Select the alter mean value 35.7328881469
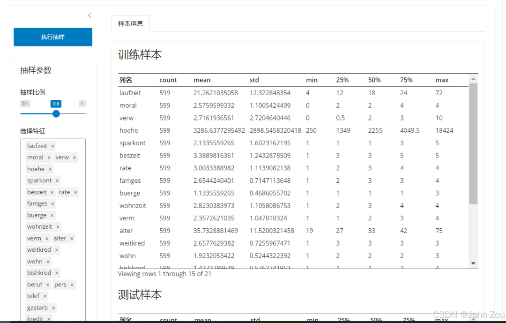The width and height of the screenshot is (506, 323). [x=216, y=231]
